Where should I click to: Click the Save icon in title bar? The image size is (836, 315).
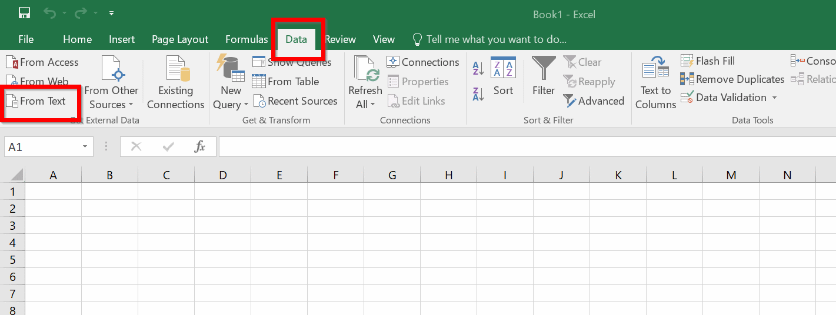click(24, 13)
